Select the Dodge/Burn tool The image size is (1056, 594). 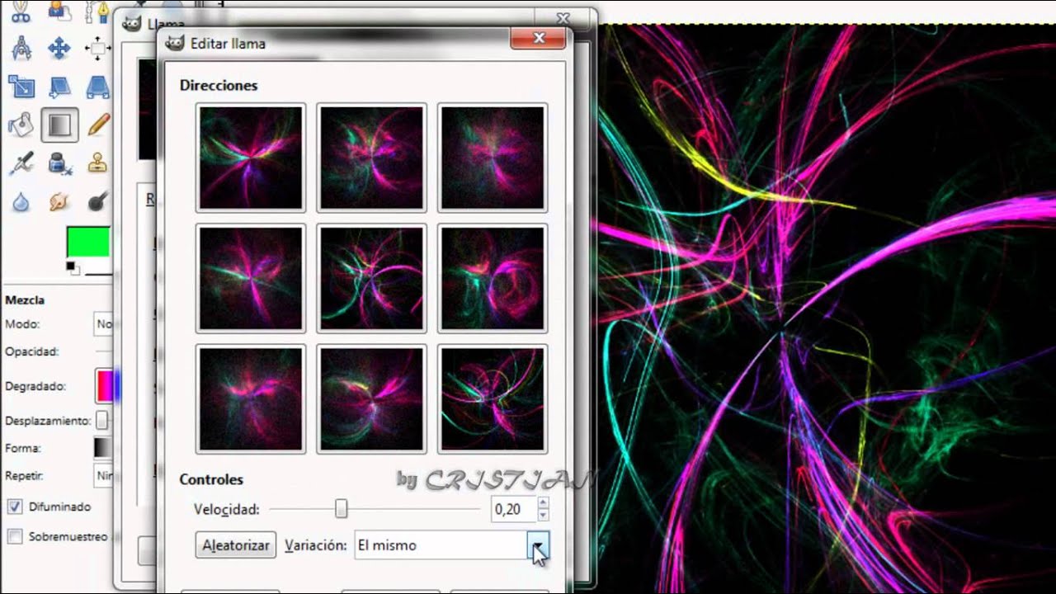[99, 200]
